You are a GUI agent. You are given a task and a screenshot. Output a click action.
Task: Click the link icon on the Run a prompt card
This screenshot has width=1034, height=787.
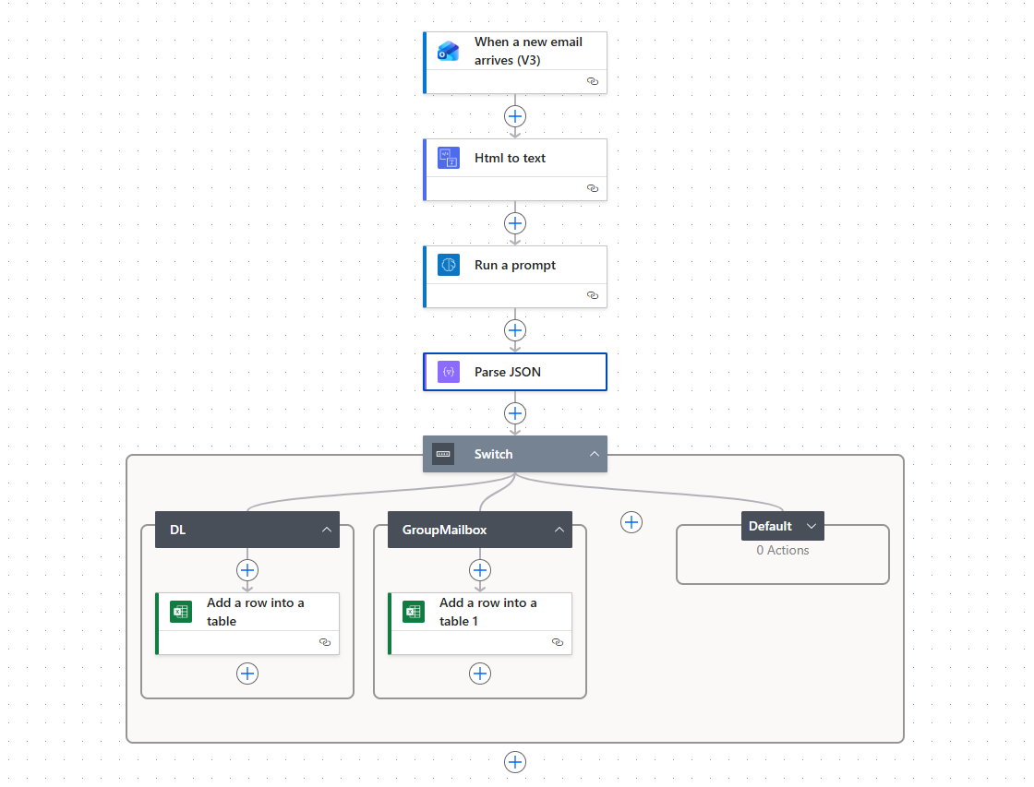pyautogui.click(x=593, y=295)
